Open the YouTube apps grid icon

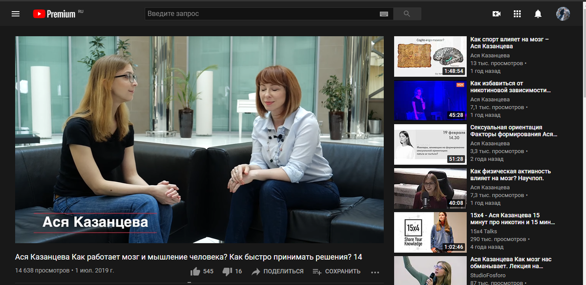pyautogui.click(x=517, y=13)
